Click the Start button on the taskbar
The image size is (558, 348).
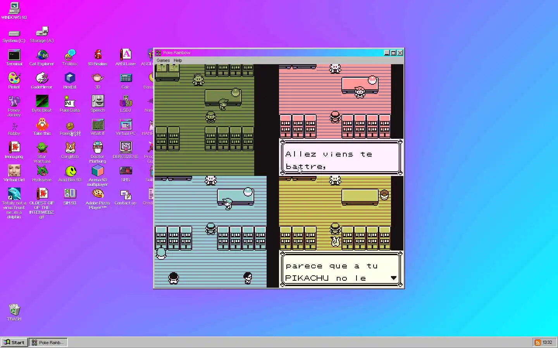[x=14, y=342]
